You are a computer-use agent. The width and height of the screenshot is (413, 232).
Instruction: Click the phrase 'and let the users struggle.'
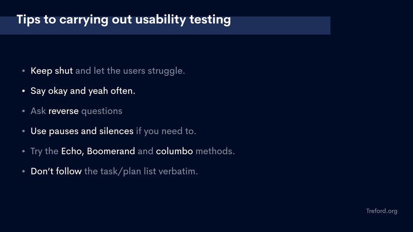click(x=130, y=71)
